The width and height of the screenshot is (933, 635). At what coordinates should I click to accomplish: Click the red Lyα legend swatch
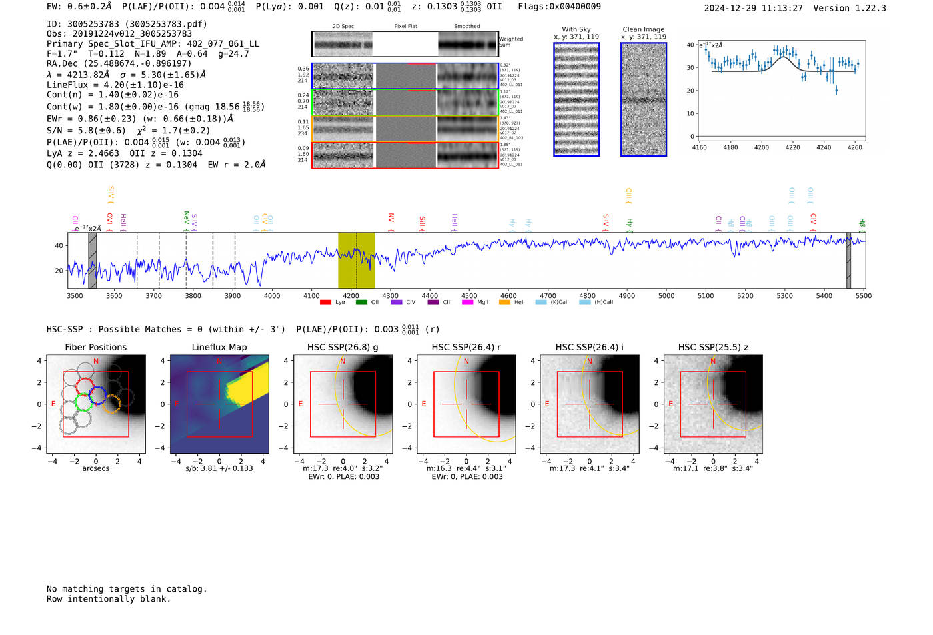[x=325, y=302]
